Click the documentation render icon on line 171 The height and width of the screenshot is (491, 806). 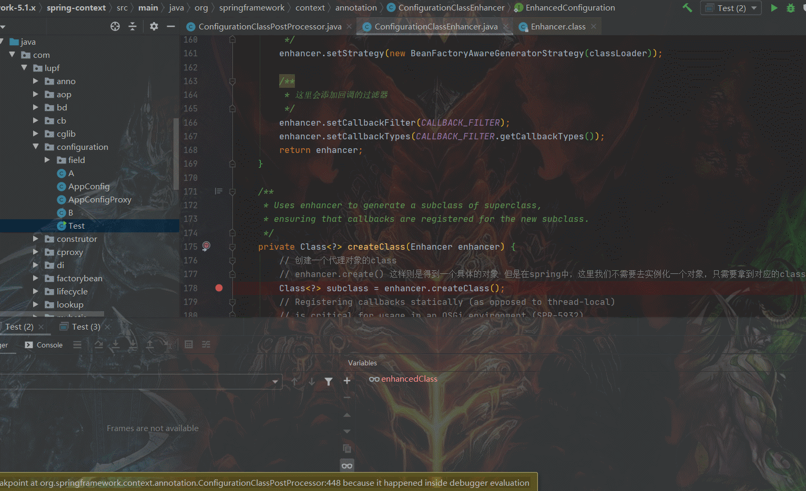click(x=219, y=191)
